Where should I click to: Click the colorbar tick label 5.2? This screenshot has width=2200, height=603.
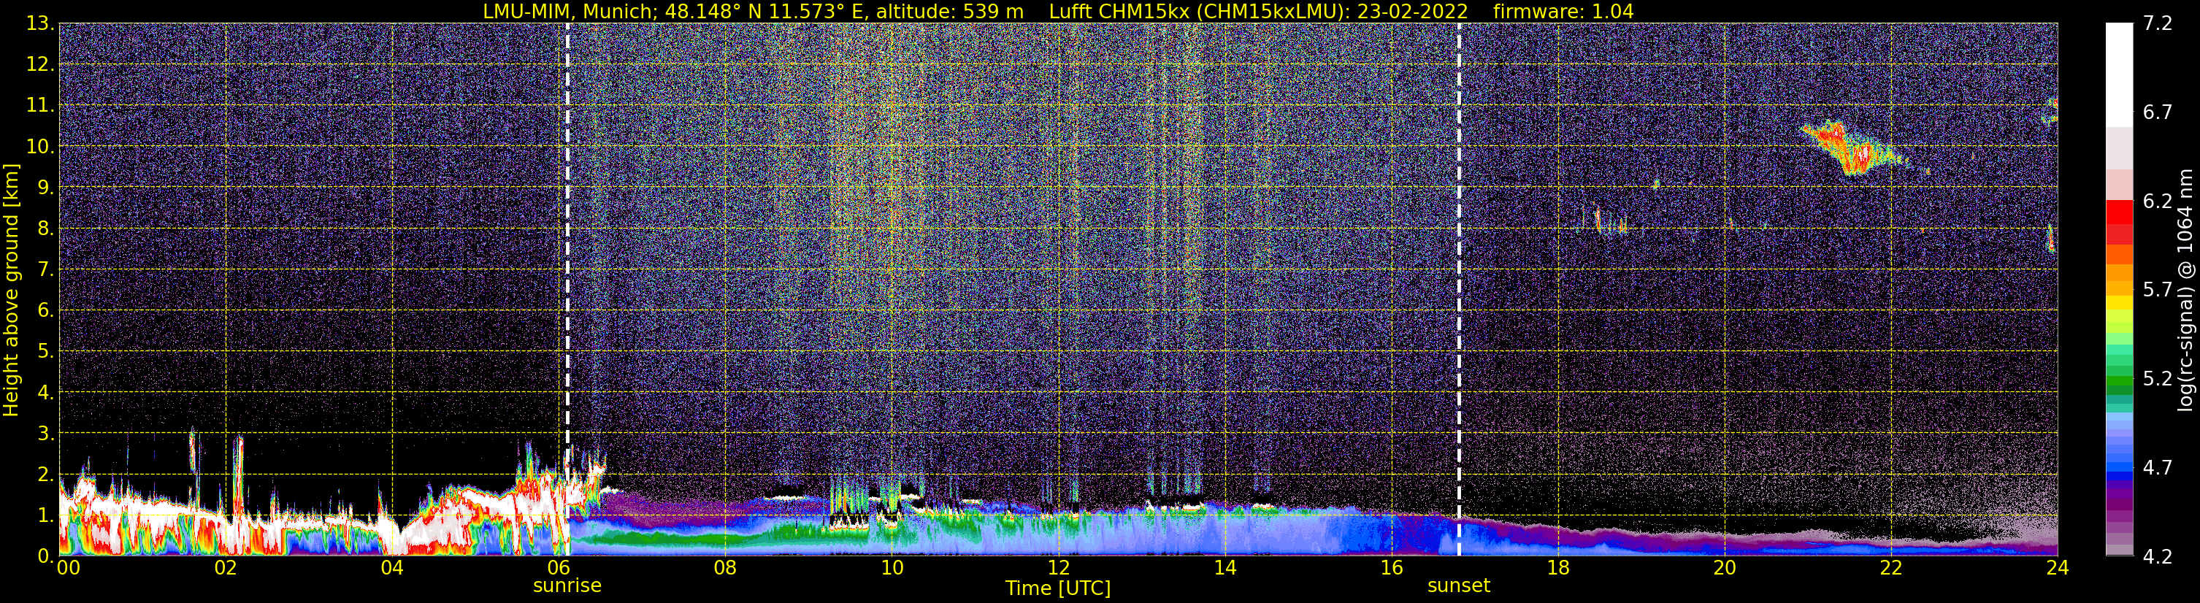[2158, 378]
